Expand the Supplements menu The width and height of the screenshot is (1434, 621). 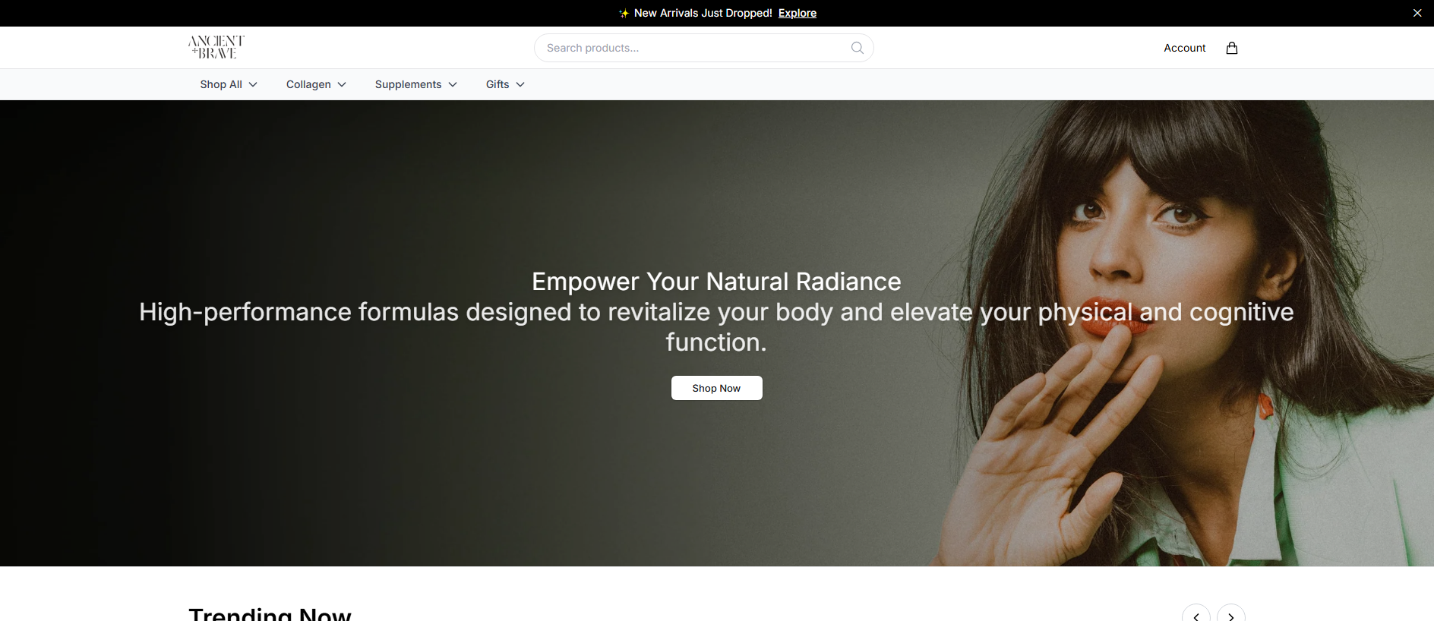click(415, 84)
